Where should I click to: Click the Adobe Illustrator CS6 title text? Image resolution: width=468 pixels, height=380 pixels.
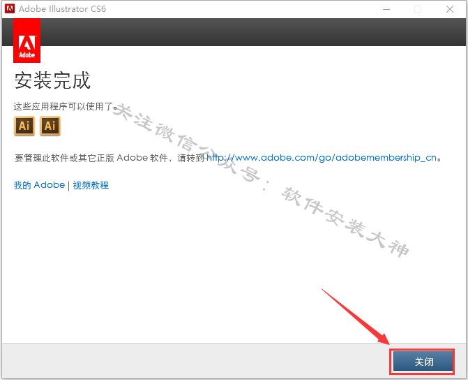click(x=62, y=9)
